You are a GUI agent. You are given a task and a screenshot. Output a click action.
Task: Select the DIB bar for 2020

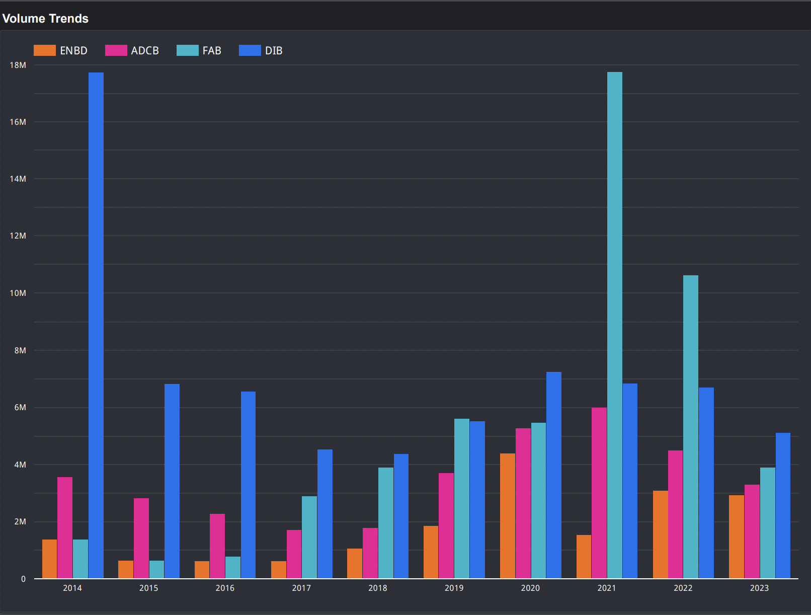[x=554, y=475]
